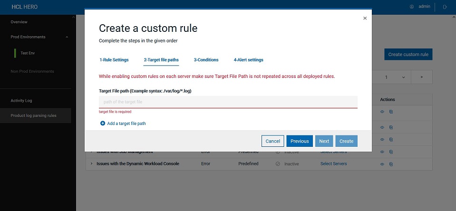Open the page number dropdown
The height and width of the screenshot is (211, 456).
click(403, 77)
